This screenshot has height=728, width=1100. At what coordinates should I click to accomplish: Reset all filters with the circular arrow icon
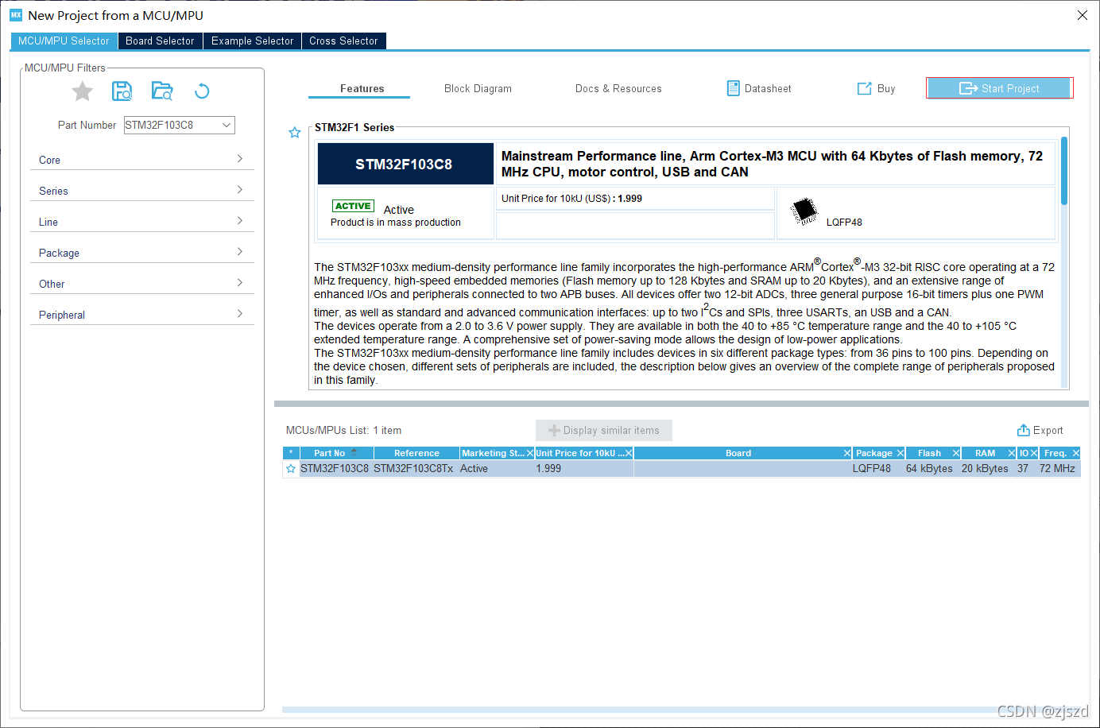202,91
